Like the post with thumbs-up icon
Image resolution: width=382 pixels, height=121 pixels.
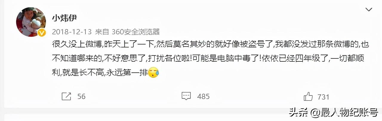(308, 96)
